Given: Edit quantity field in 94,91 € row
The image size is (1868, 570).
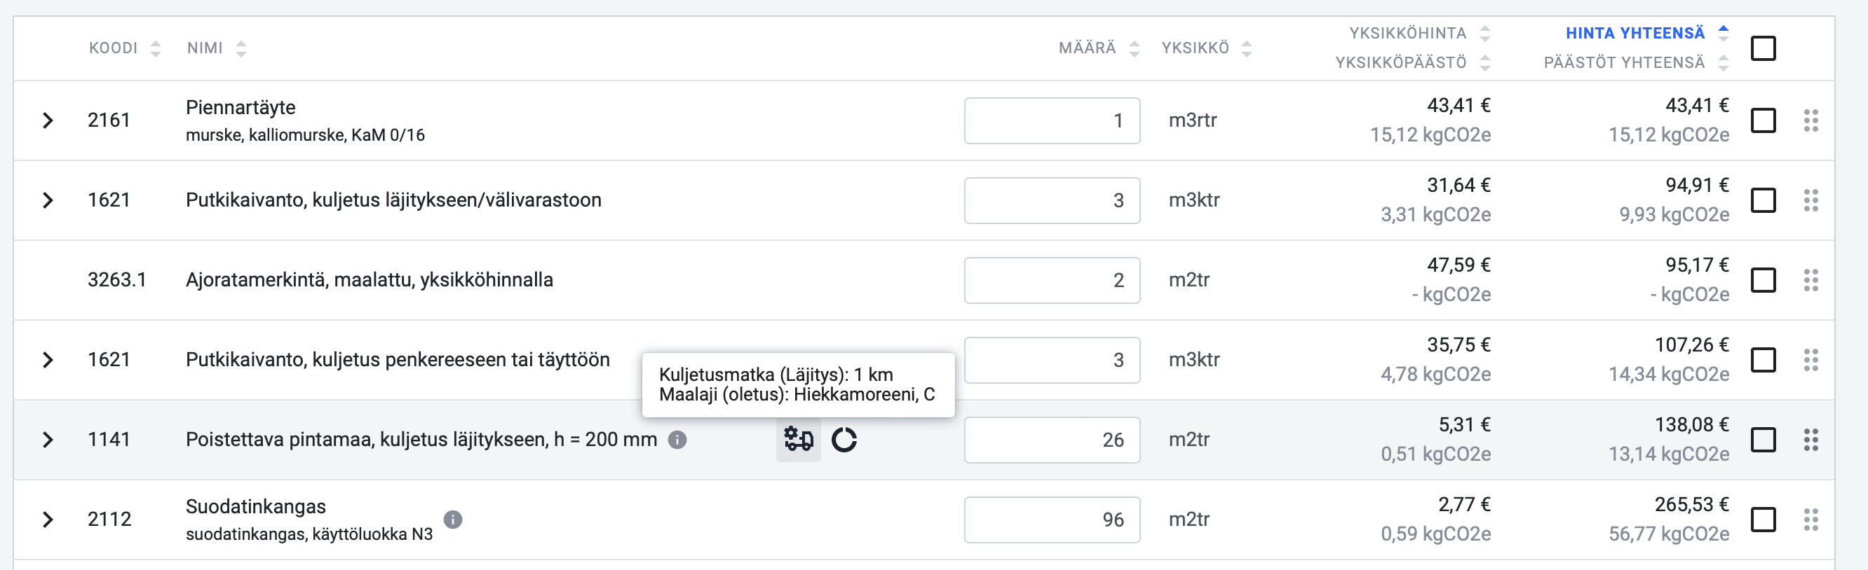Looking at the screenshot, I should point(1052,200).
